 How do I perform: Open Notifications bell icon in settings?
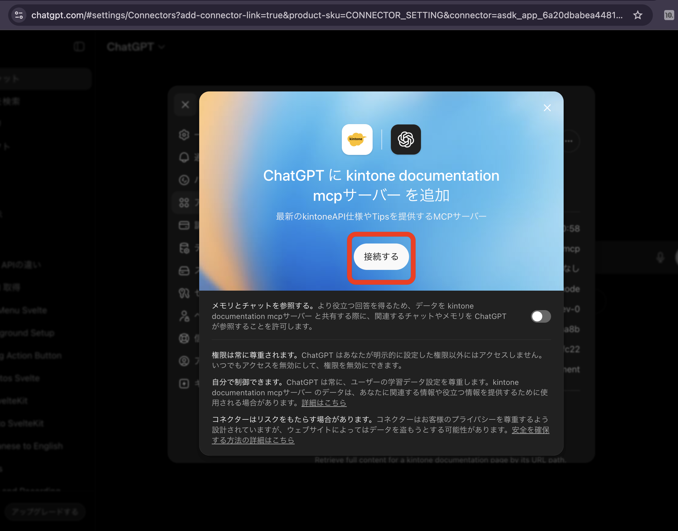click(x=184, y=157)
